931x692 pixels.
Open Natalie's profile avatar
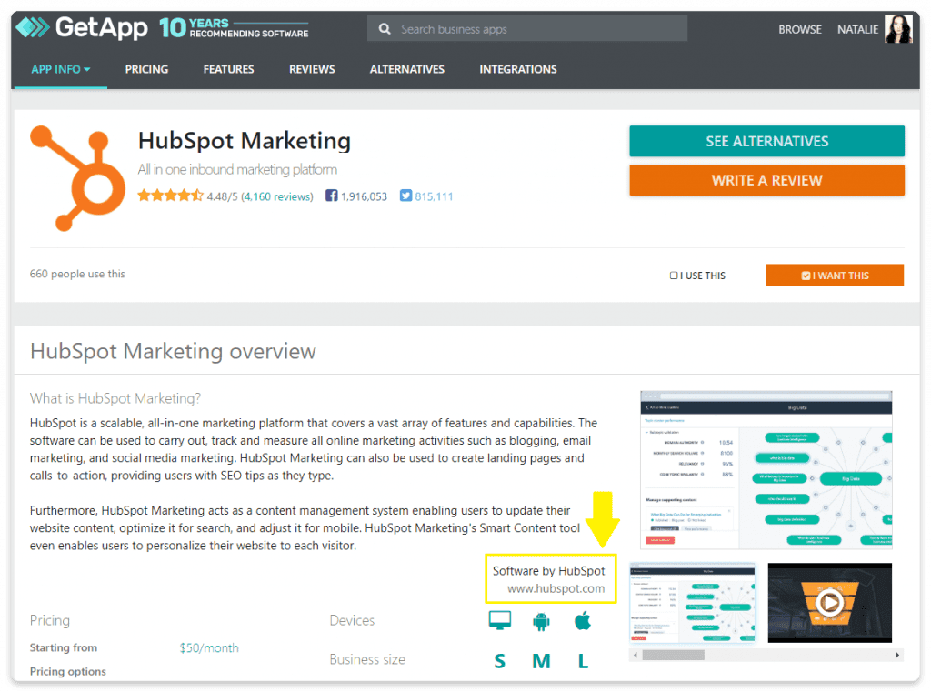(x=898, y=28)
